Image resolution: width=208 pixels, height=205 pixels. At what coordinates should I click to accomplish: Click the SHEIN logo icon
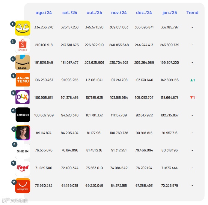coord(22,151)
